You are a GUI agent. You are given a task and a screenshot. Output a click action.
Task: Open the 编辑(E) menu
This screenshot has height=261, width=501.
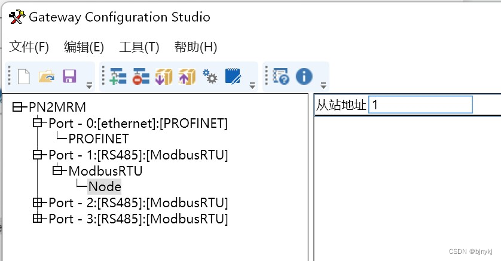pos(84,47)
